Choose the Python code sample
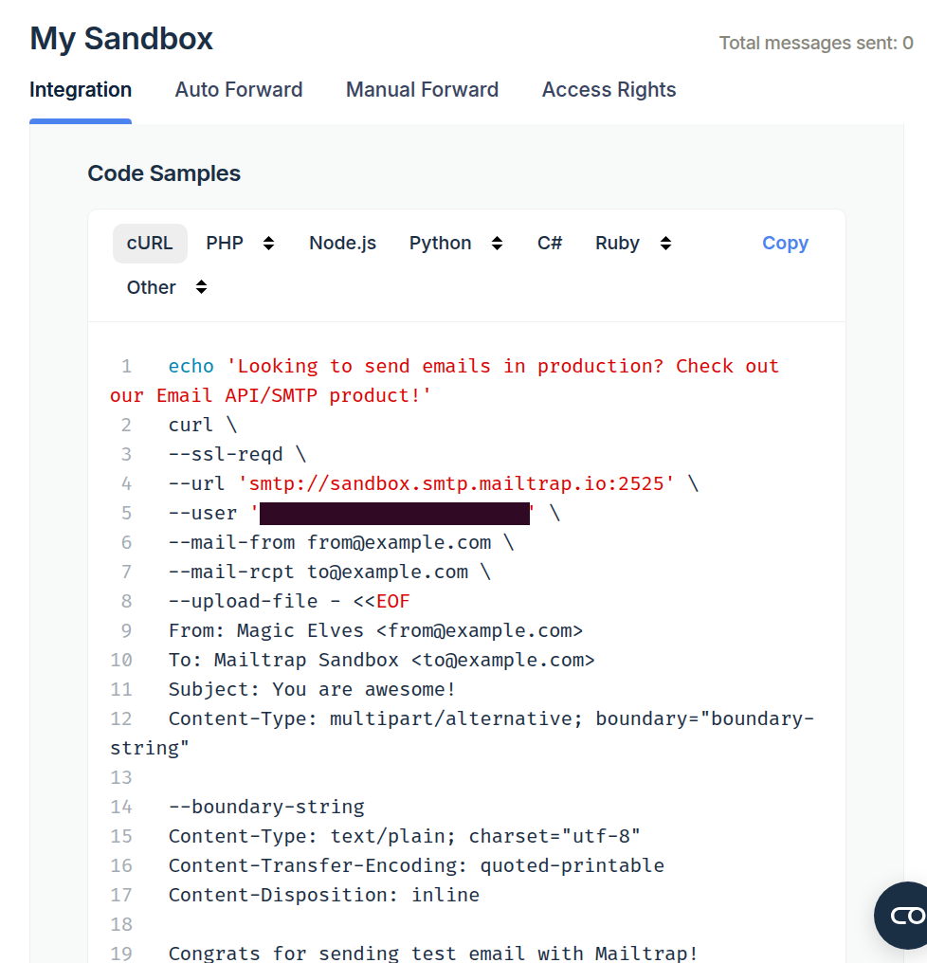Viewport: 927px width, 963px height. coord(440,243)
